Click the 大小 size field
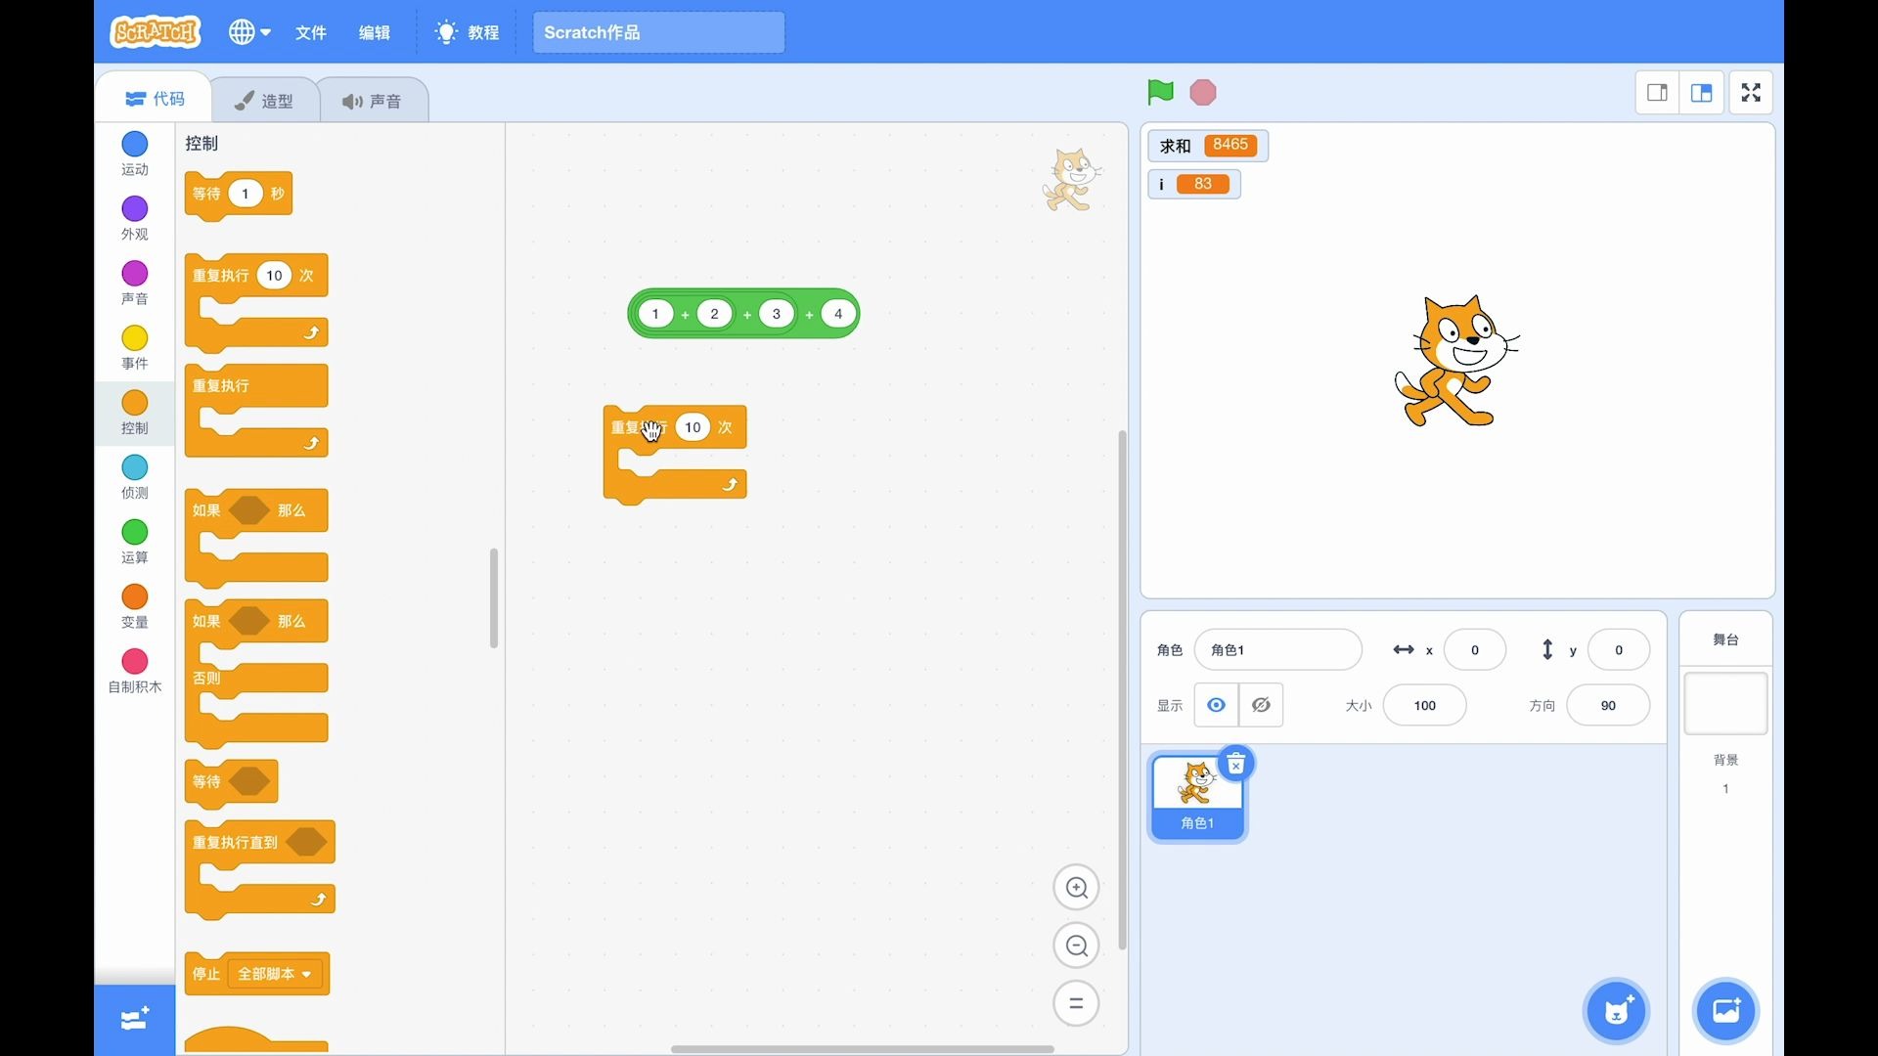The width and height of the screenshot is (1878, 1056). [1425, 705]
